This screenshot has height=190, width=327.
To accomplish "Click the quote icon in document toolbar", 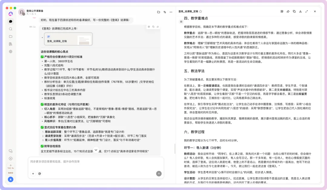I will [282, 11].
